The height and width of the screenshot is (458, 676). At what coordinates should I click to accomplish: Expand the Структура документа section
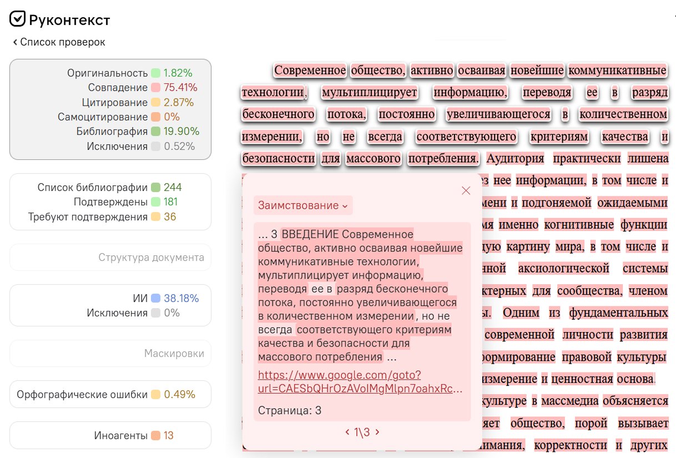click(x=110, y=258)
